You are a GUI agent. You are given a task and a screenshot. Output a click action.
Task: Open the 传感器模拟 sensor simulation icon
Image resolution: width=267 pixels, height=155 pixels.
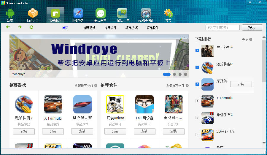tap(146, 13)
